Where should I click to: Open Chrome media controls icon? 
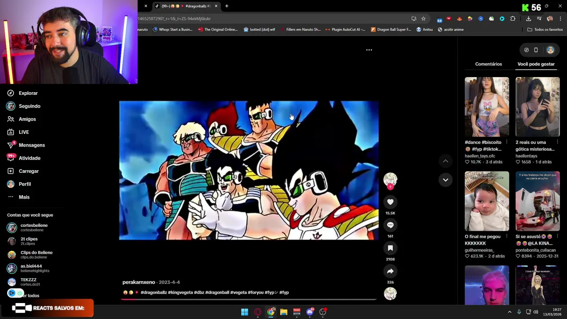(539, 19)
